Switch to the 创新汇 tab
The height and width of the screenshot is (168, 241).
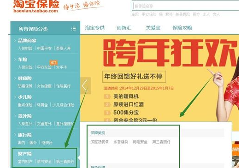coord(124,28)
